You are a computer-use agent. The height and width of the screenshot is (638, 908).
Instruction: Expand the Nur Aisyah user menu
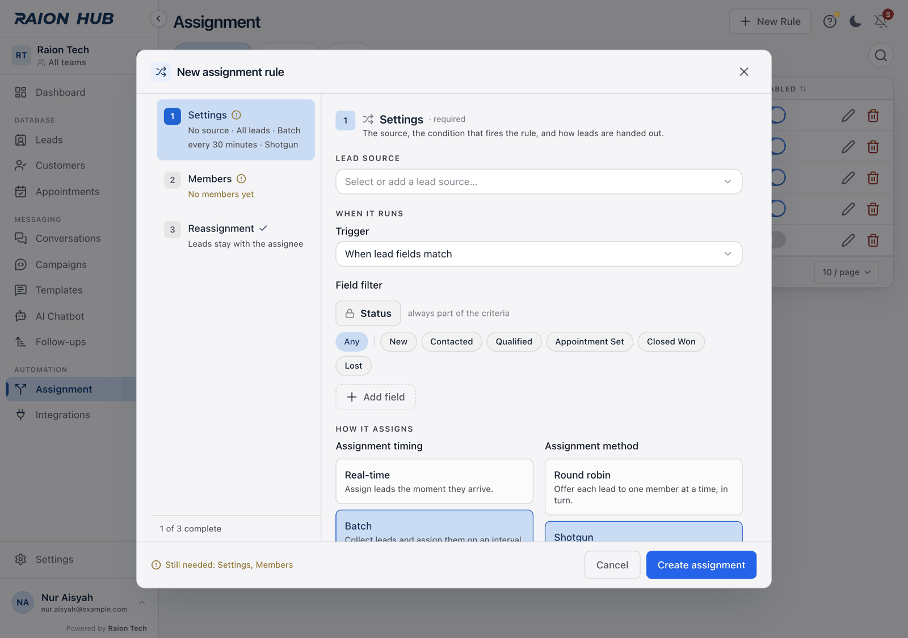[79, 603]
